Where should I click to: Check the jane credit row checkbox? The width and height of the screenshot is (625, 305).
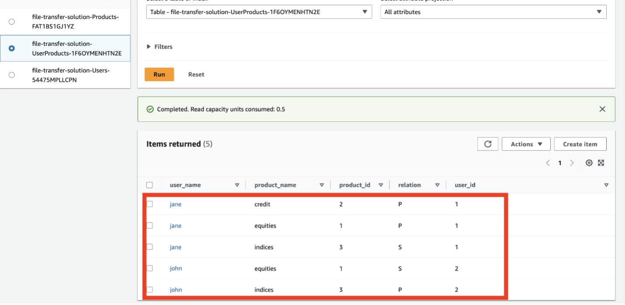[x=150, y=204]
